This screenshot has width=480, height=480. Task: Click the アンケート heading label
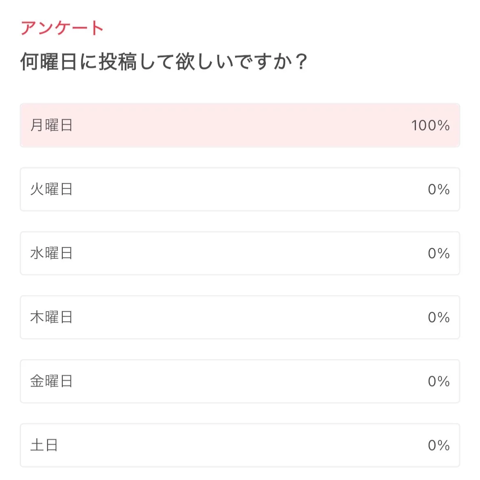[62, 28]
